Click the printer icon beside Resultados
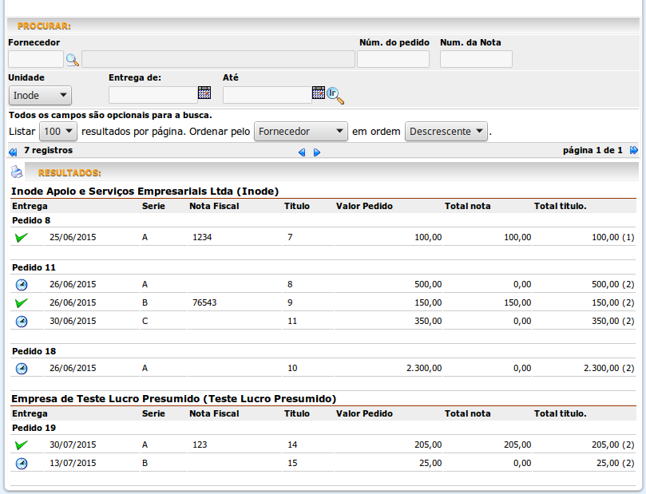The image size is (646, 494). pyautogui.click(x=17, y=172)
